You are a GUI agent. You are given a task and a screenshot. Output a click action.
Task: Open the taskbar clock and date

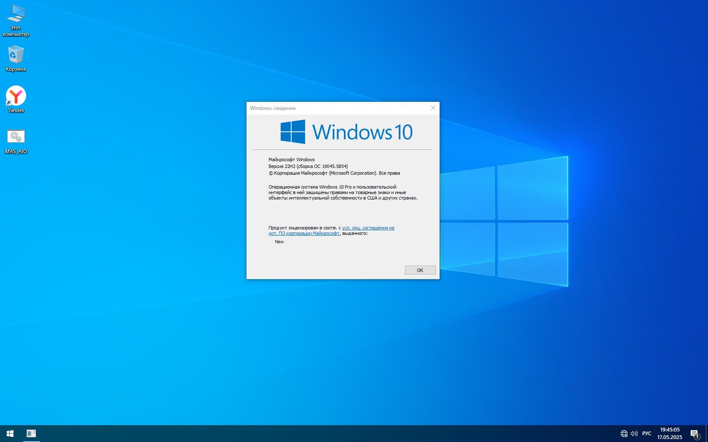click(669, 434)
